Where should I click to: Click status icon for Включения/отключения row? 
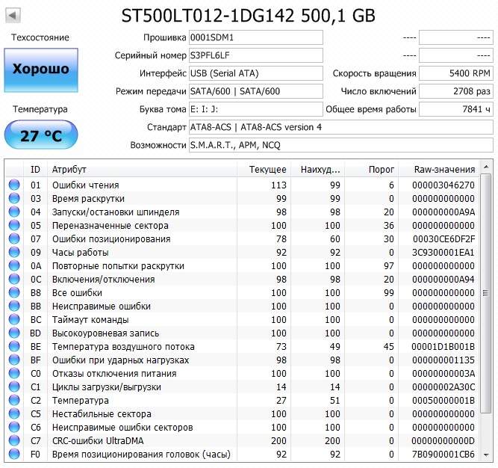pyautogui.click(x=14, y=279)
